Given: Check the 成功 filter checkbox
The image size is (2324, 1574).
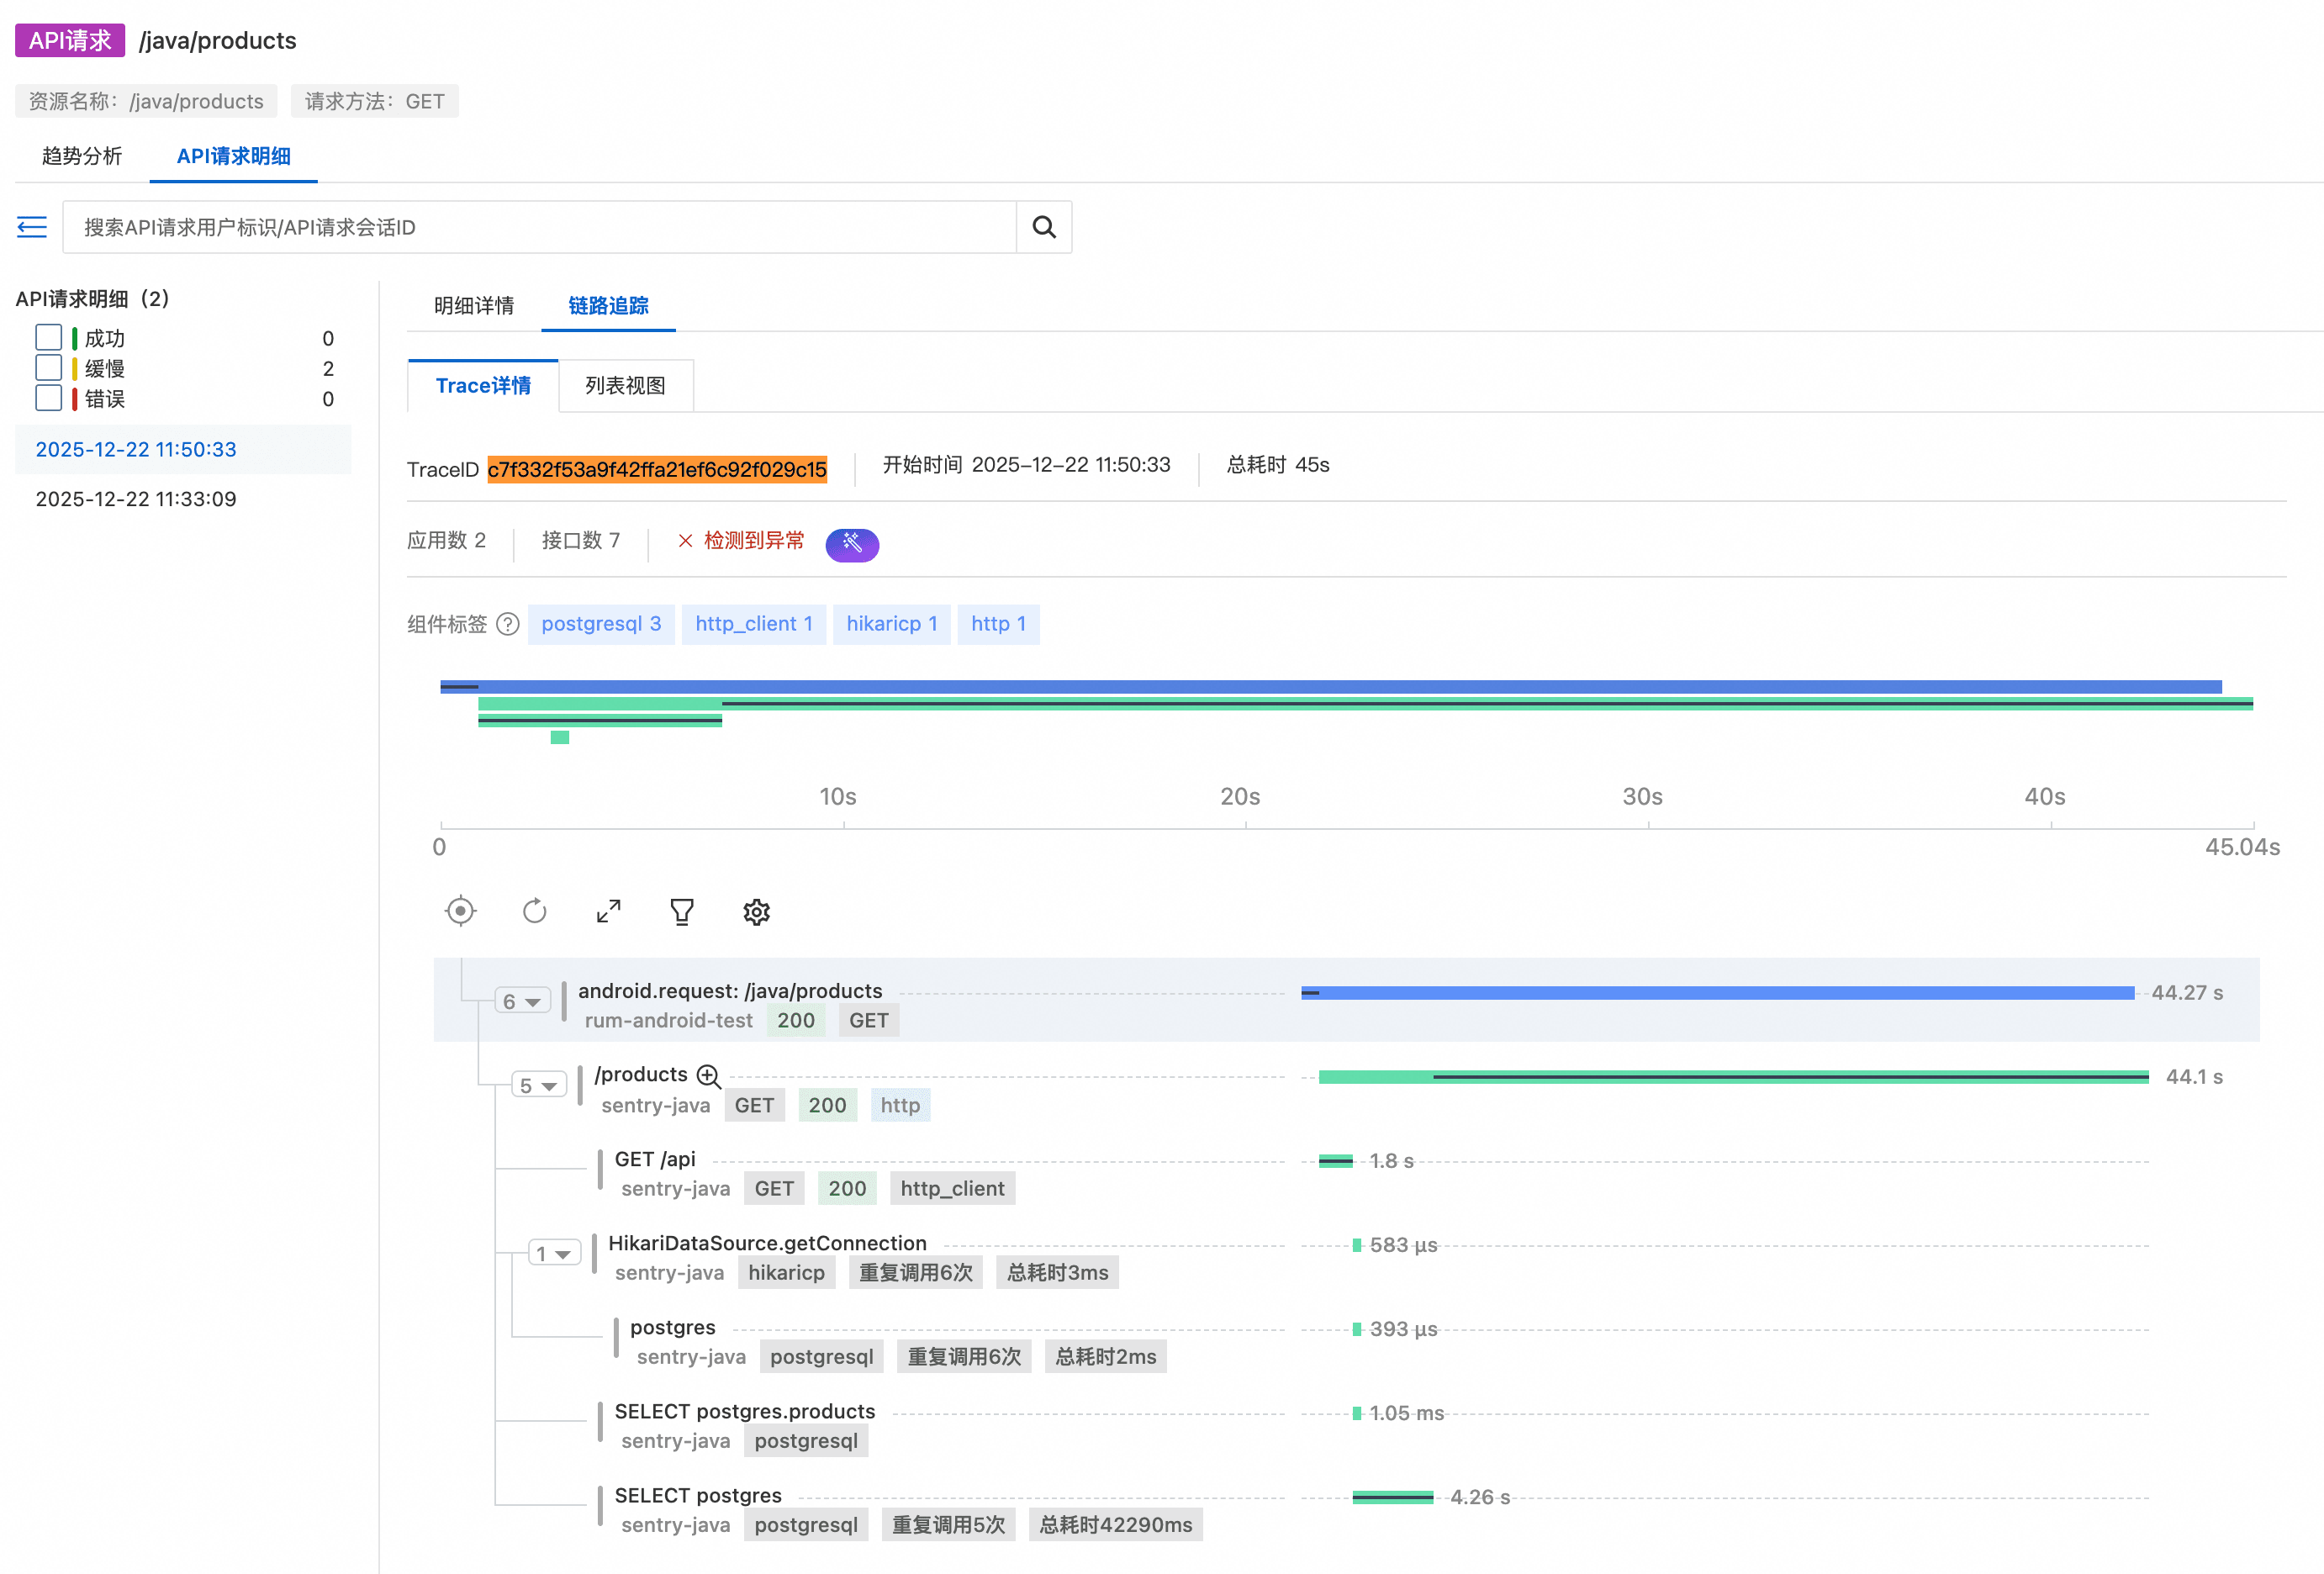Looking at the screenshot, I should coord(48,338).
